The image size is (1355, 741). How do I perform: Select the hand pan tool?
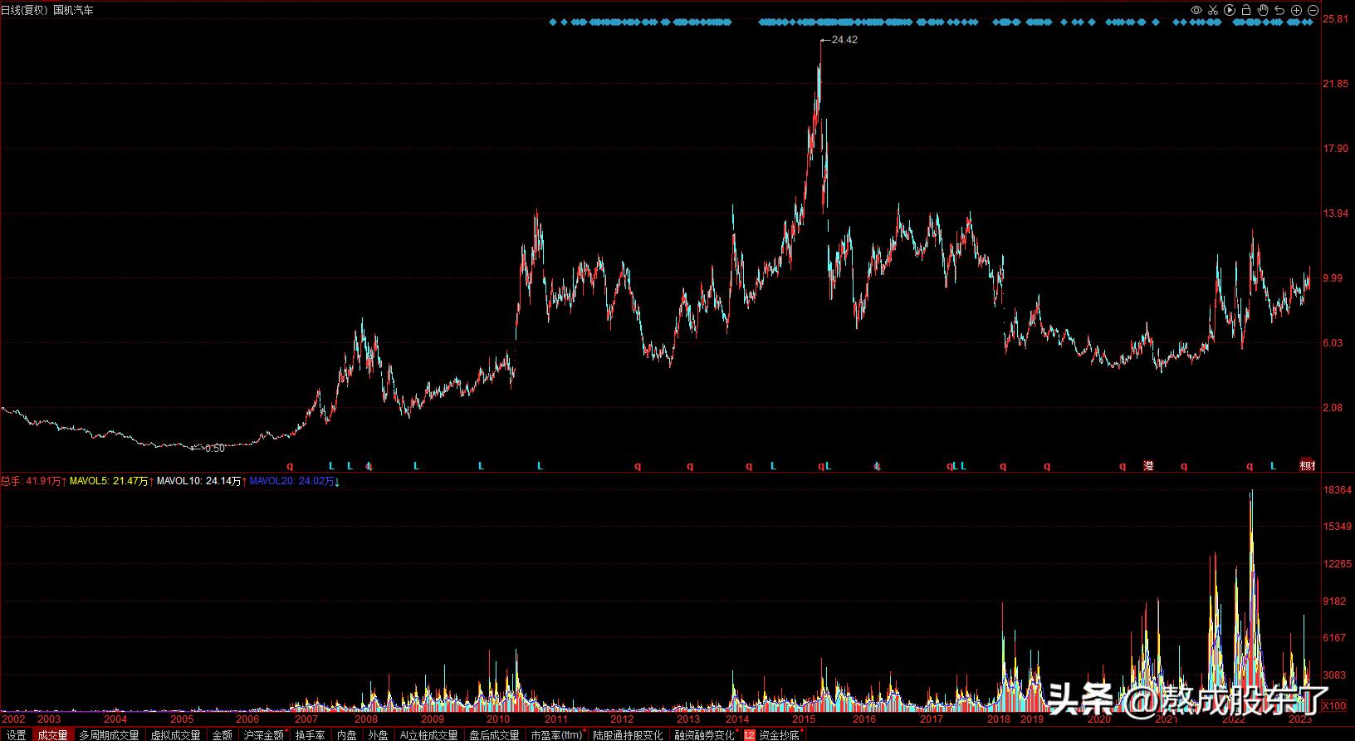point(1263,10)
